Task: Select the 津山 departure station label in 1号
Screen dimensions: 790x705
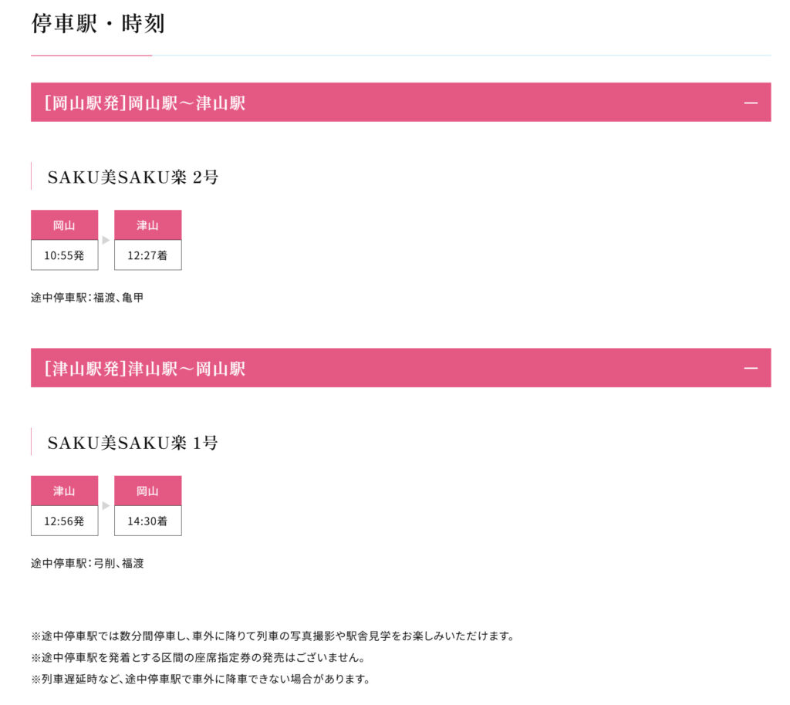Action: coord(65,491)
